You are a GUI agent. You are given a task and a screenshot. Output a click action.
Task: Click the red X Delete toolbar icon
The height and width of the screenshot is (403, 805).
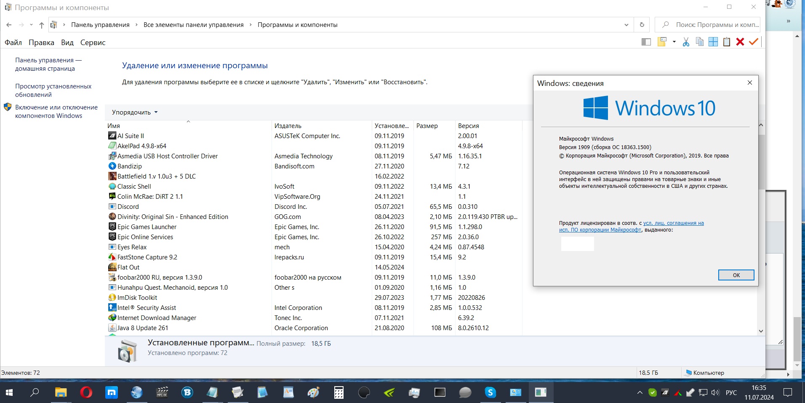pos(740,42)
